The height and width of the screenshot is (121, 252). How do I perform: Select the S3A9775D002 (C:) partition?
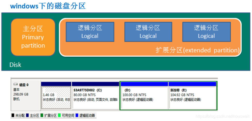[95, 98]
